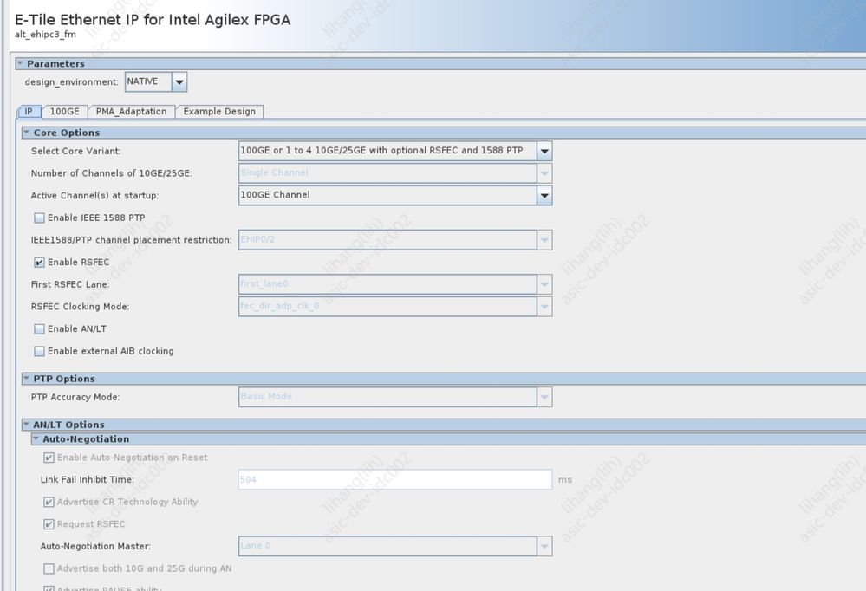The image size is (866, 591).
Task: Click the 'design_environment:' label
Action: pos(71,81)
